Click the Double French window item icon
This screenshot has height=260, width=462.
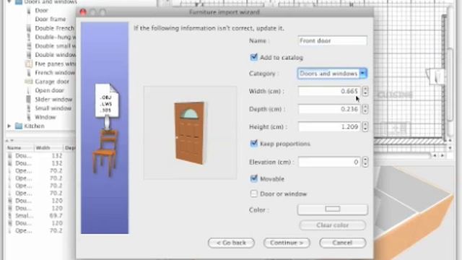click(29, 28)
